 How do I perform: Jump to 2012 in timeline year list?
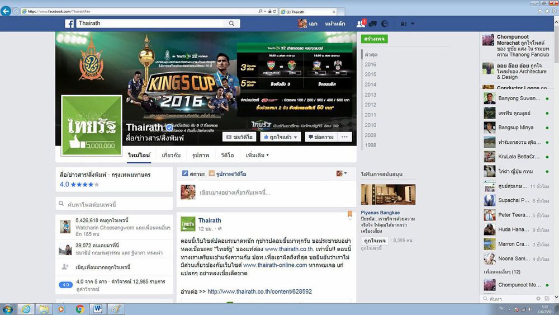pos(371,105)
